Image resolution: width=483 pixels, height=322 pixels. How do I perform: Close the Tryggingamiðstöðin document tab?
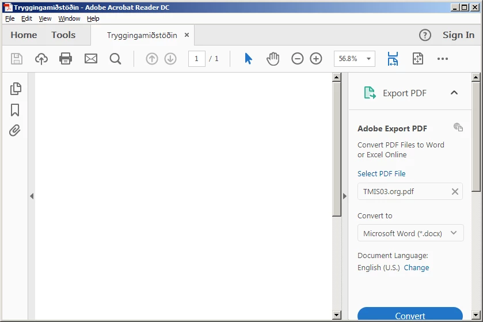point(187,35)
